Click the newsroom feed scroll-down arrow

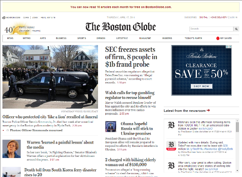(237, 171)
